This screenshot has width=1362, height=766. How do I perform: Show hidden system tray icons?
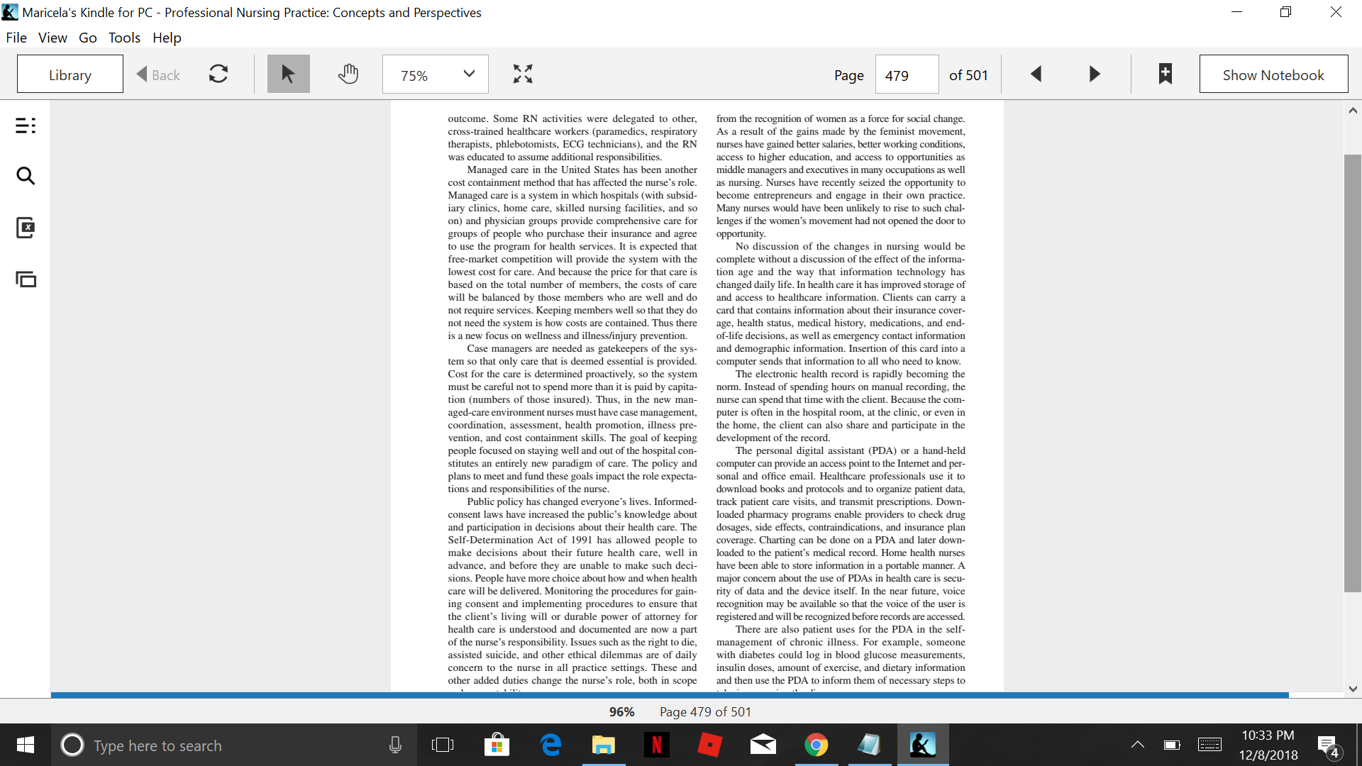pos(1137,745)
